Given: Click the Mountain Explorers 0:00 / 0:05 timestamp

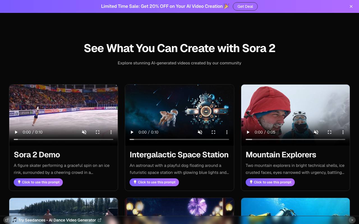Looking at the screenshot, I should [265, 132].
